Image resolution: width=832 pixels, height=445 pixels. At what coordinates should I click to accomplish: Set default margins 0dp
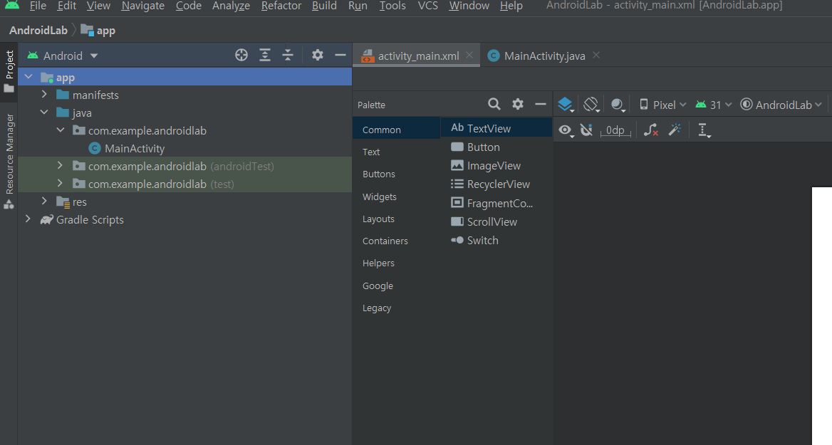(x=615, y=130)
